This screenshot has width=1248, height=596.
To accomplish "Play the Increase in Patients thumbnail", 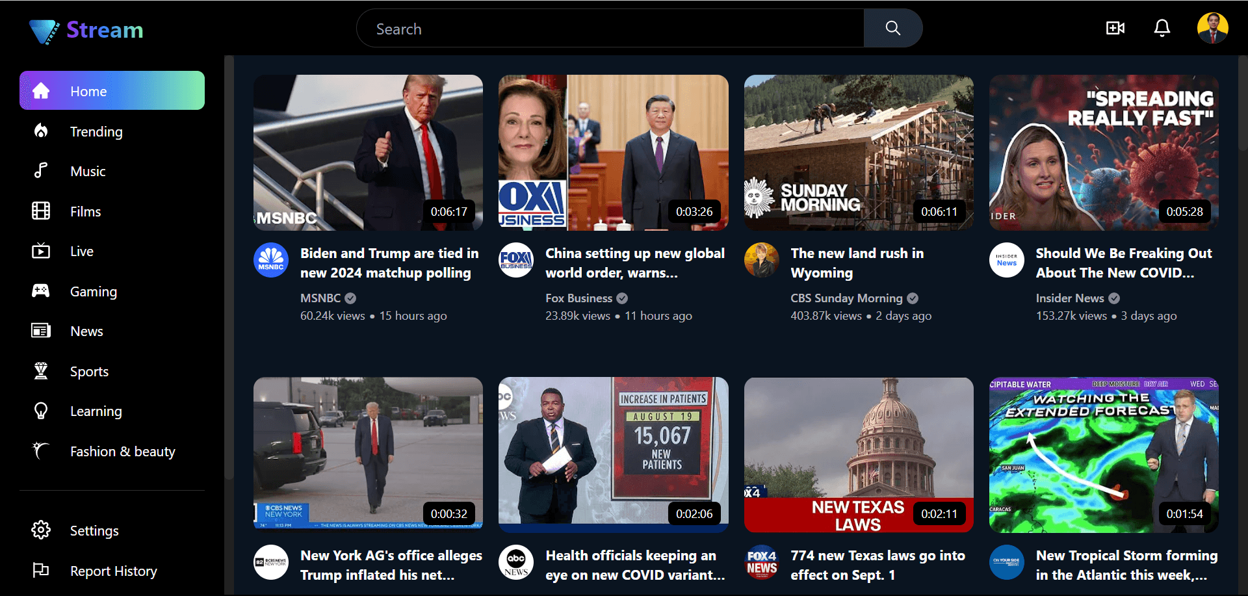I will coord(613,455).
